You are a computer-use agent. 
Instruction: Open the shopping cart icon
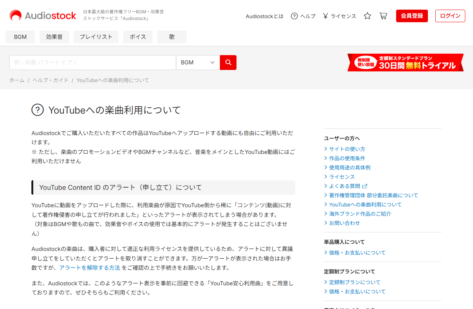[383, 16]
